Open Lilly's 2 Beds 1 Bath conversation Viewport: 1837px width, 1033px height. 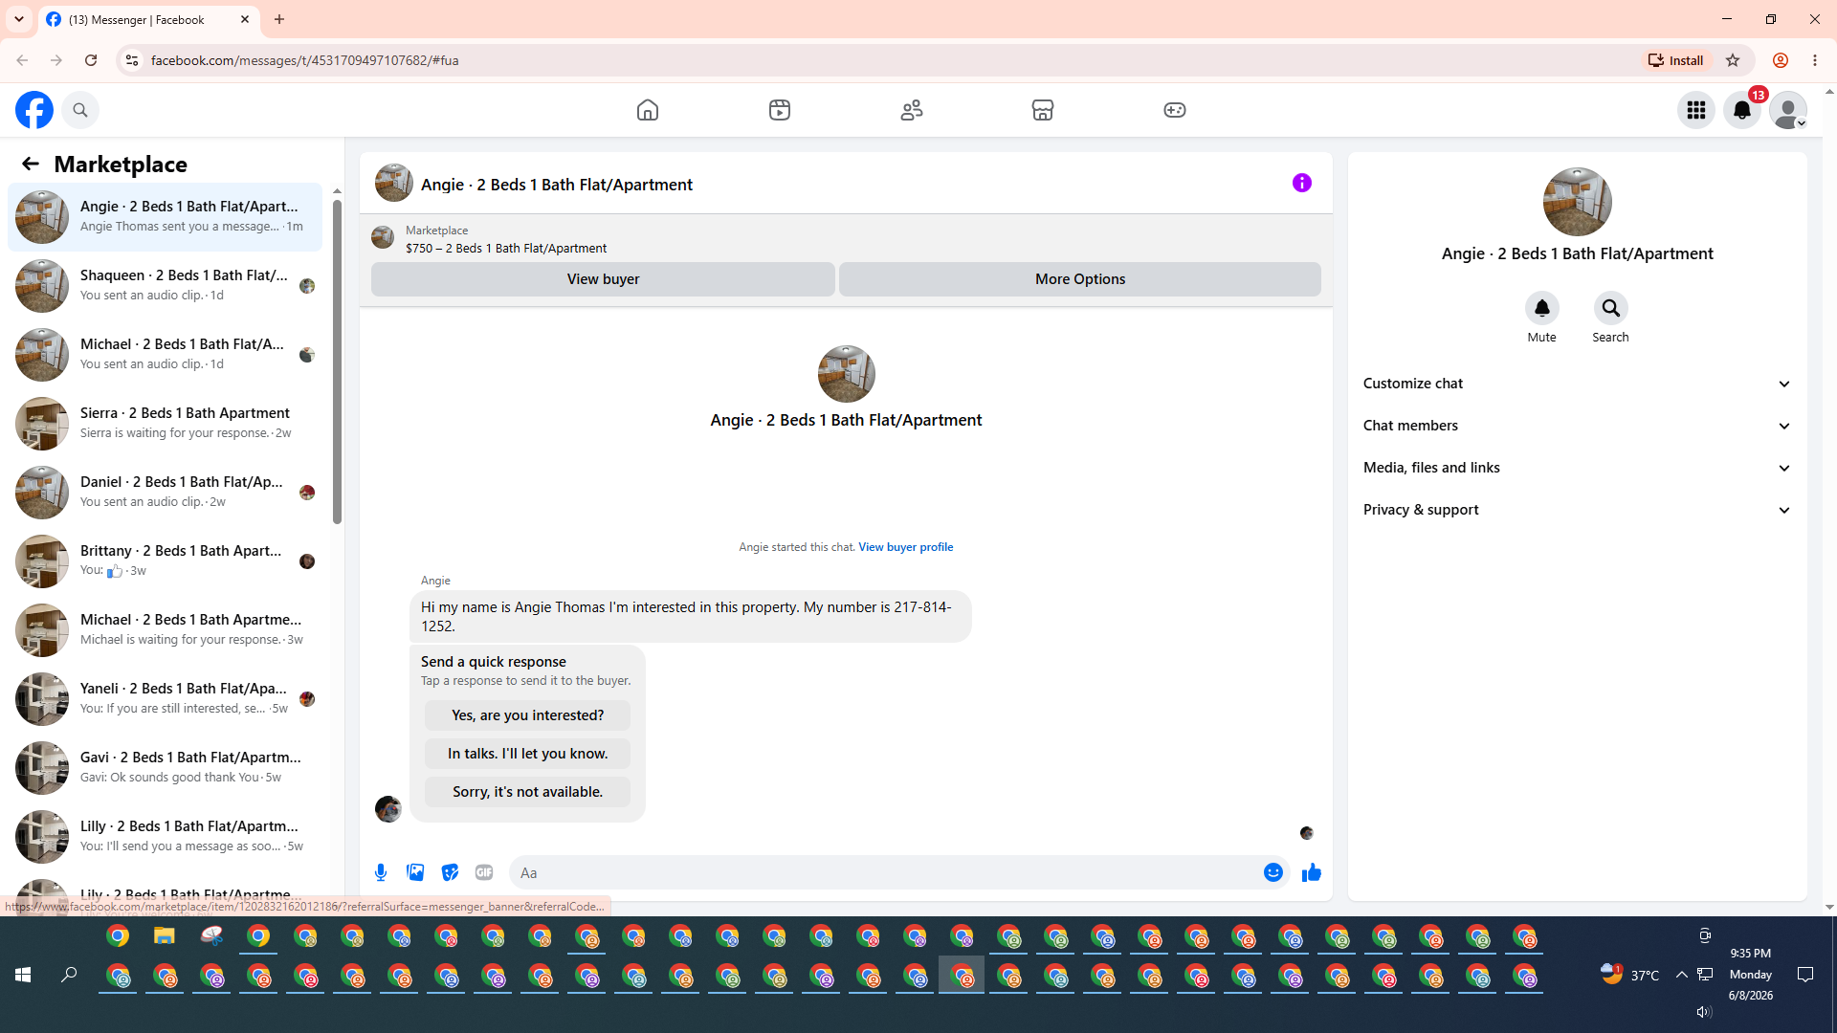pyautogui.click(x=165, y=837)
